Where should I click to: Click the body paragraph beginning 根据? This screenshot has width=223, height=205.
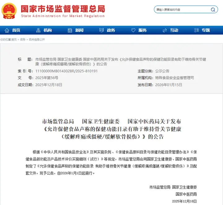tap(111, 163)
